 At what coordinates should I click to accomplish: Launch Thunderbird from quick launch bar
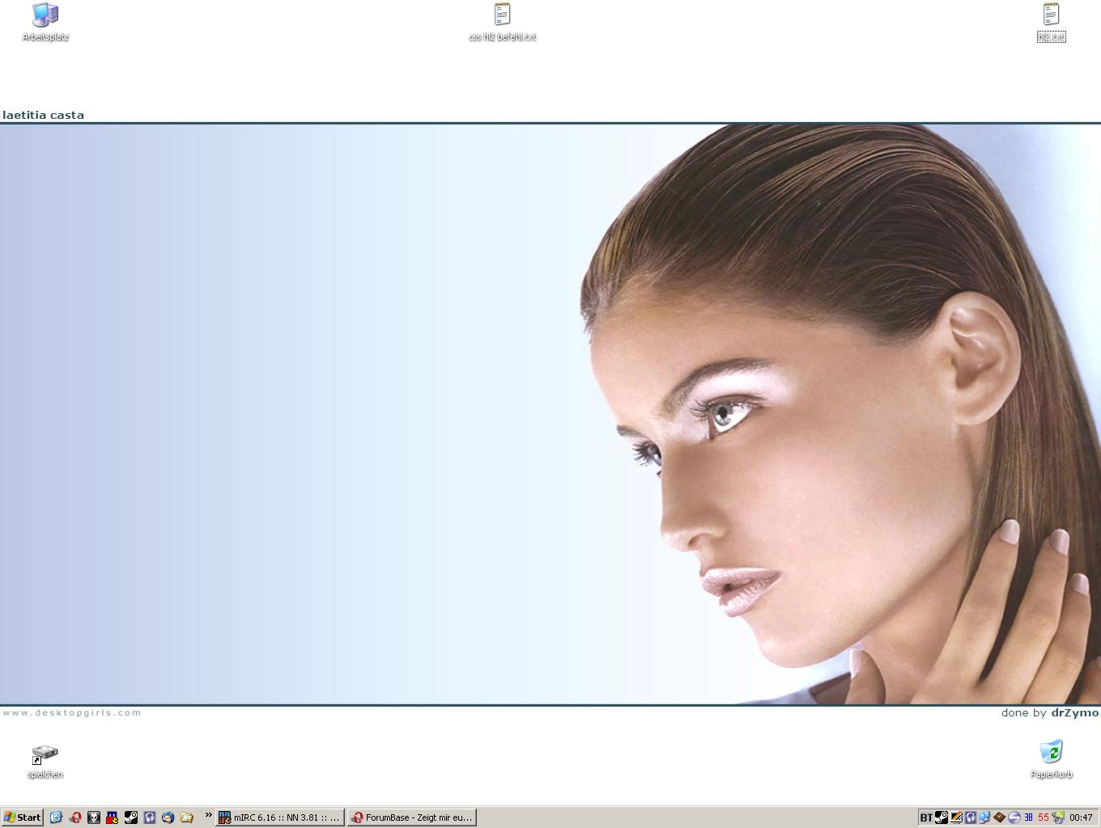click(x=168, y=817)
